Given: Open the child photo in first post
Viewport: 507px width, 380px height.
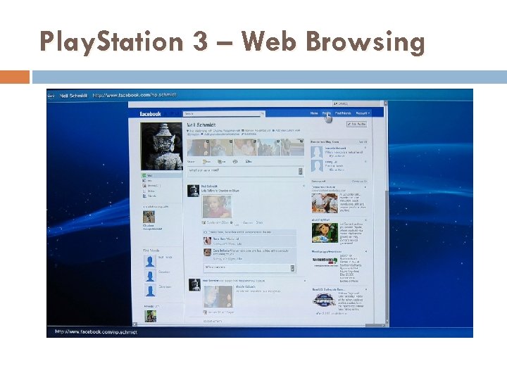Looking at the screenshot, I should tap(217, 207).
